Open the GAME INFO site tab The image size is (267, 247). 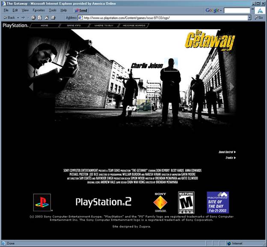[74, 26]
